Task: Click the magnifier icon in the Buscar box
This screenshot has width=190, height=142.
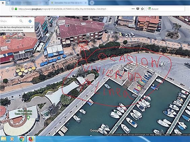Action: (149, 9)
